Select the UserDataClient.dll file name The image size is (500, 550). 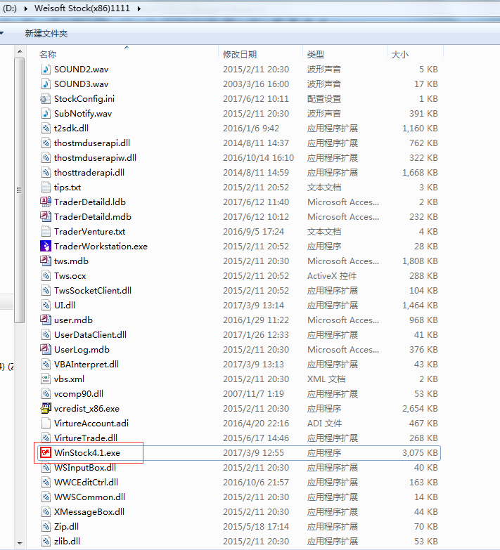[x=90, y=334]
